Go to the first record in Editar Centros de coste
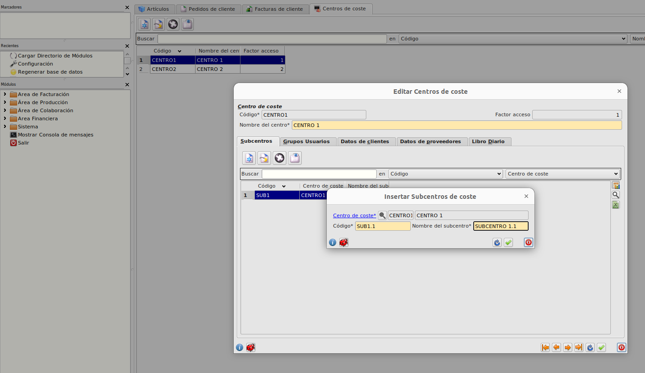 [545, 347]
